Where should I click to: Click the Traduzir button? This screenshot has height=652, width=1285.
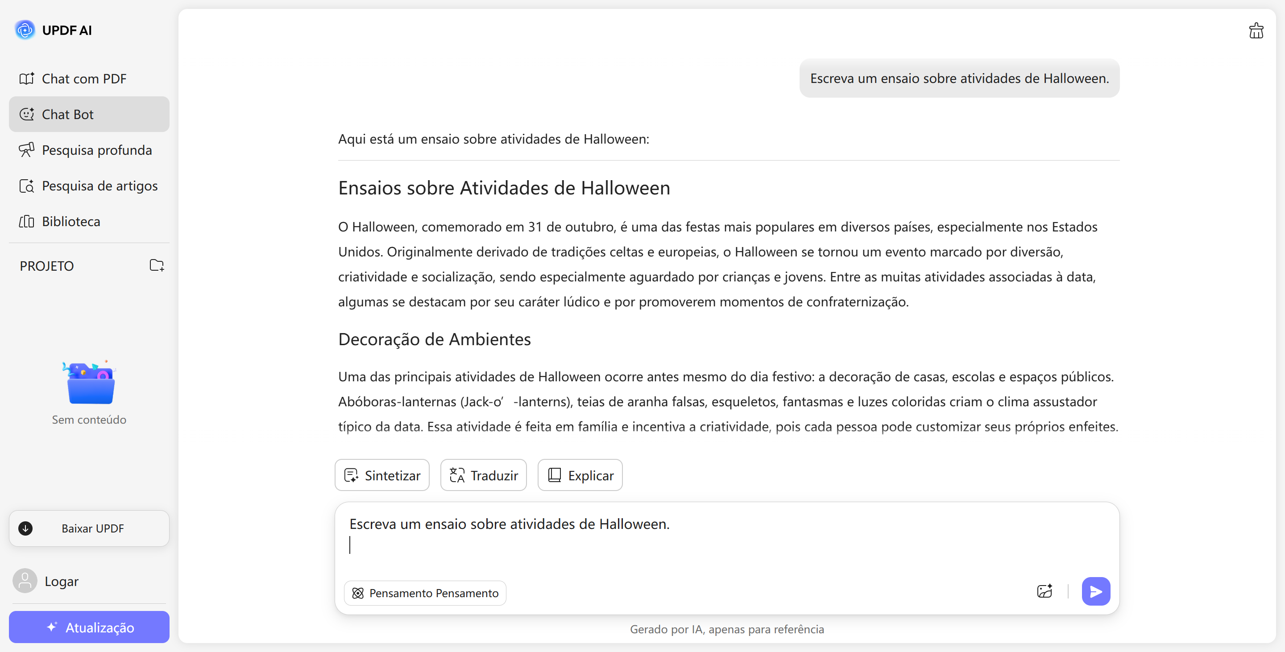tap(483, 475)
